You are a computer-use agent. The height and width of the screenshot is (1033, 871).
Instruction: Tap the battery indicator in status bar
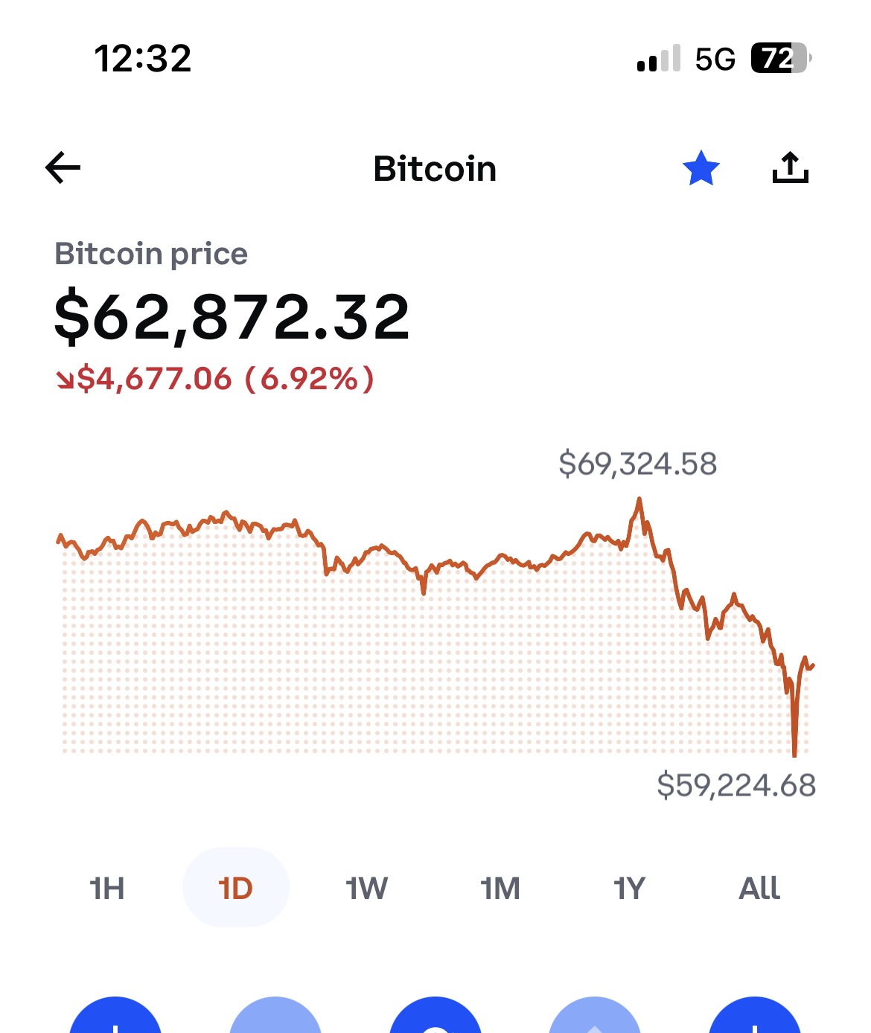(779, 58)
